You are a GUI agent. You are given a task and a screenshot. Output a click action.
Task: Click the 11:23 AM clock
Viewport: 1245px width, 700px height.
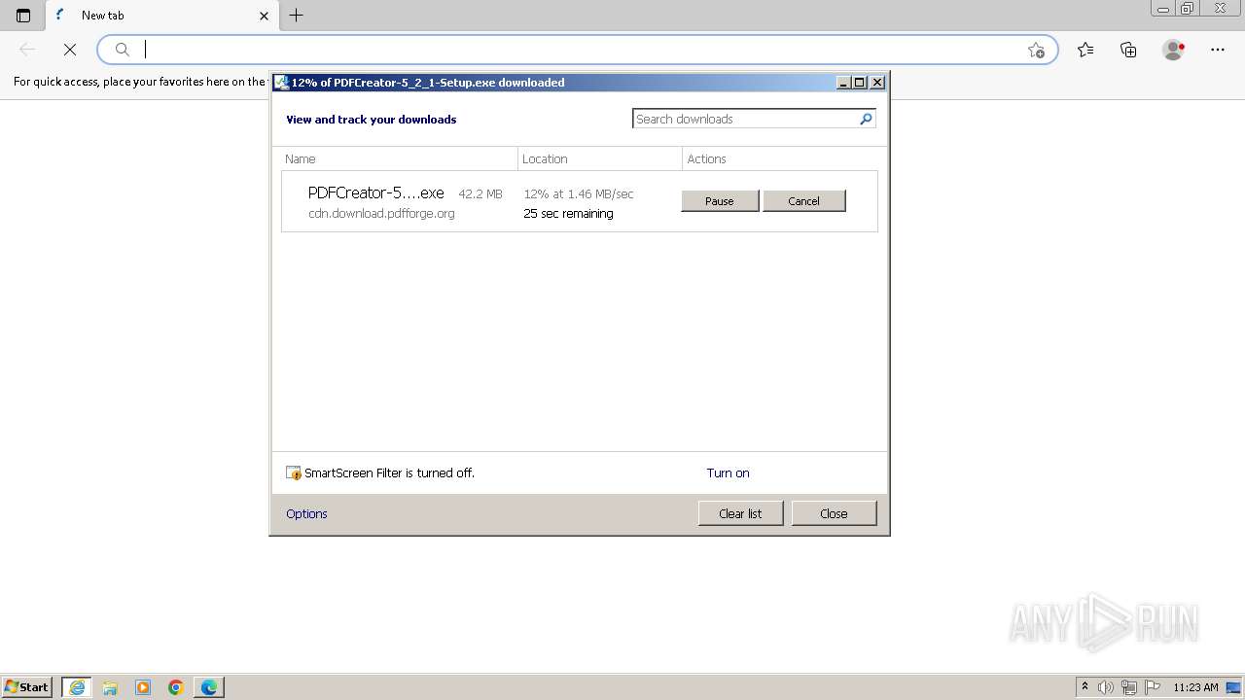[1195, 687]
